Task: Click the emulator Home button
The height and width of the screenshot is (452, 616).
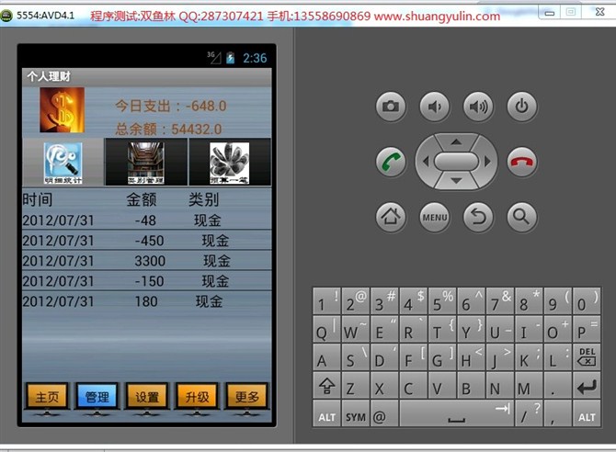Action: click(391, 217)
